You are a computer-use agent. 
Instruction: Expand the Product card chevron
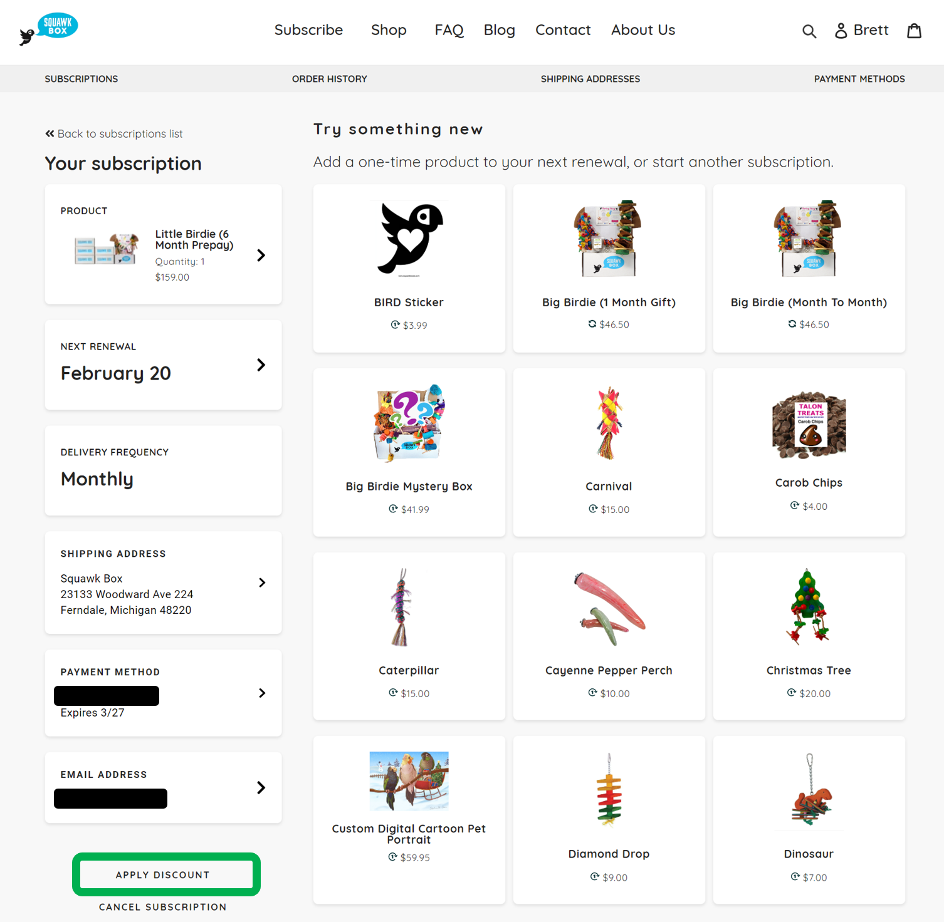[x=261, y=255]
